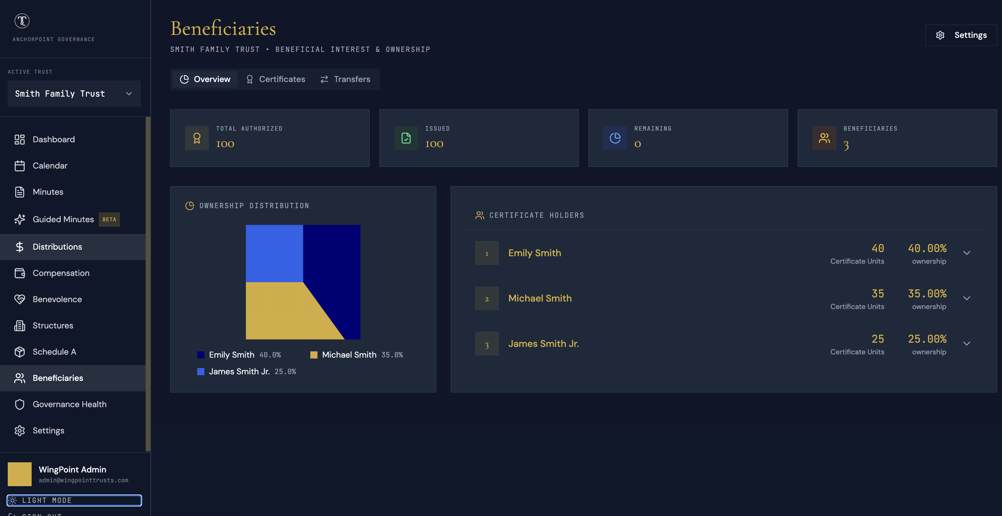Click the Guided Minutes sparkle icon

coord(19,219)
